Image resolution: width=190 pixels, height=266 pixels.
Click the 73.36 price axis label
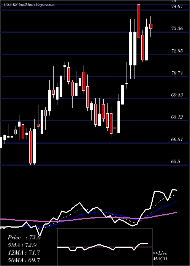[177, 28]
